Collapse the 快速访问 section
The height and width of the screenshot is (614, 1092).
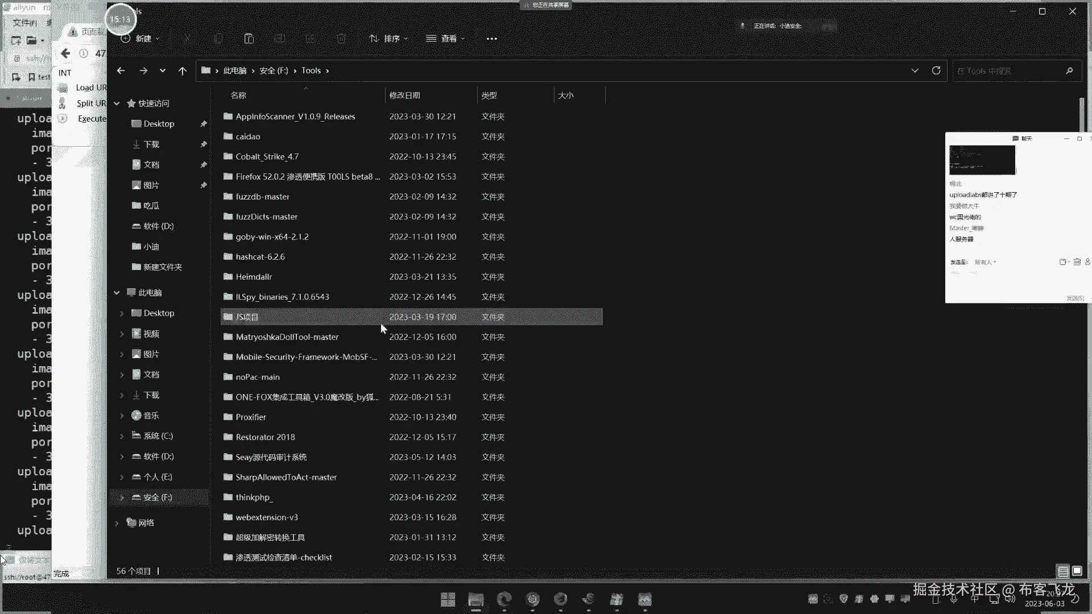pyautogui.click(x=117, y=103)
